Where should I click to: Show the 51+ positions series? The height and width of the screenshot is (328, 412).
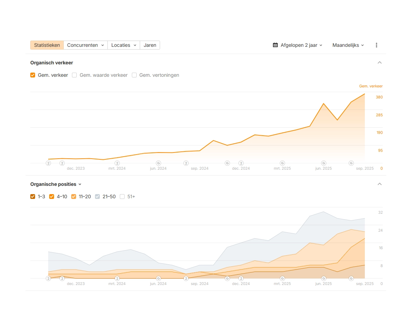[122, 197]
